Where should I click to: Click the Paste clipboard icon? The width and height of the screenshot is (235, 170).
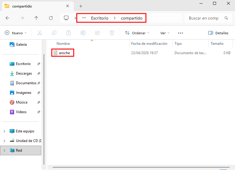coord(69,33)
